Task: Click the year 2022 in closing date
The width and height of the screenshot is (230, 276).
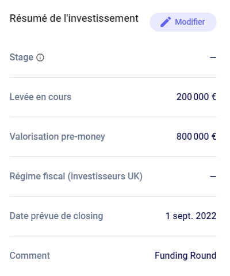Action: point(206,216)
